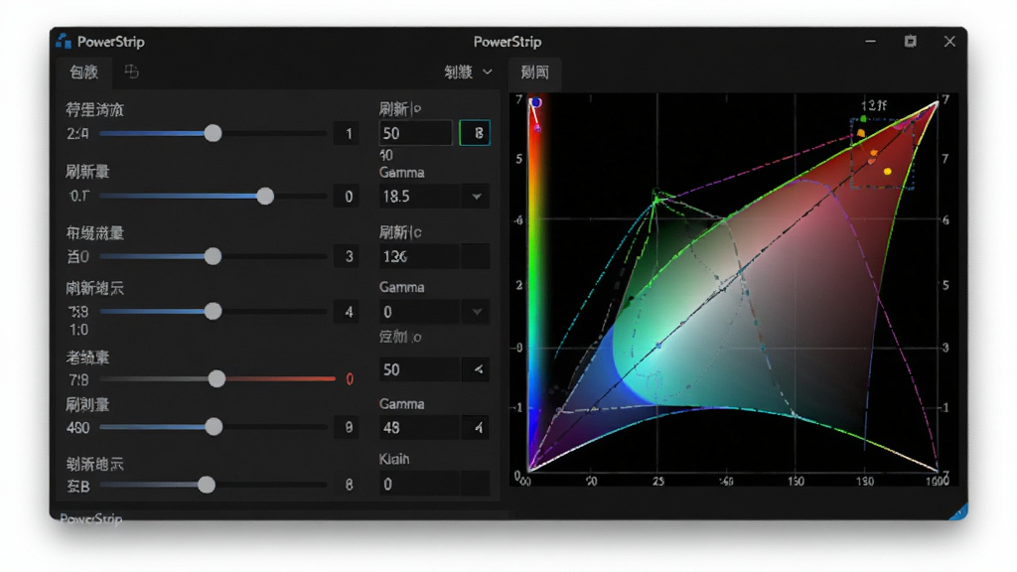Click the small button next to the 48 field
This screenshot has width=1017, height=572.
coord(478,428)
